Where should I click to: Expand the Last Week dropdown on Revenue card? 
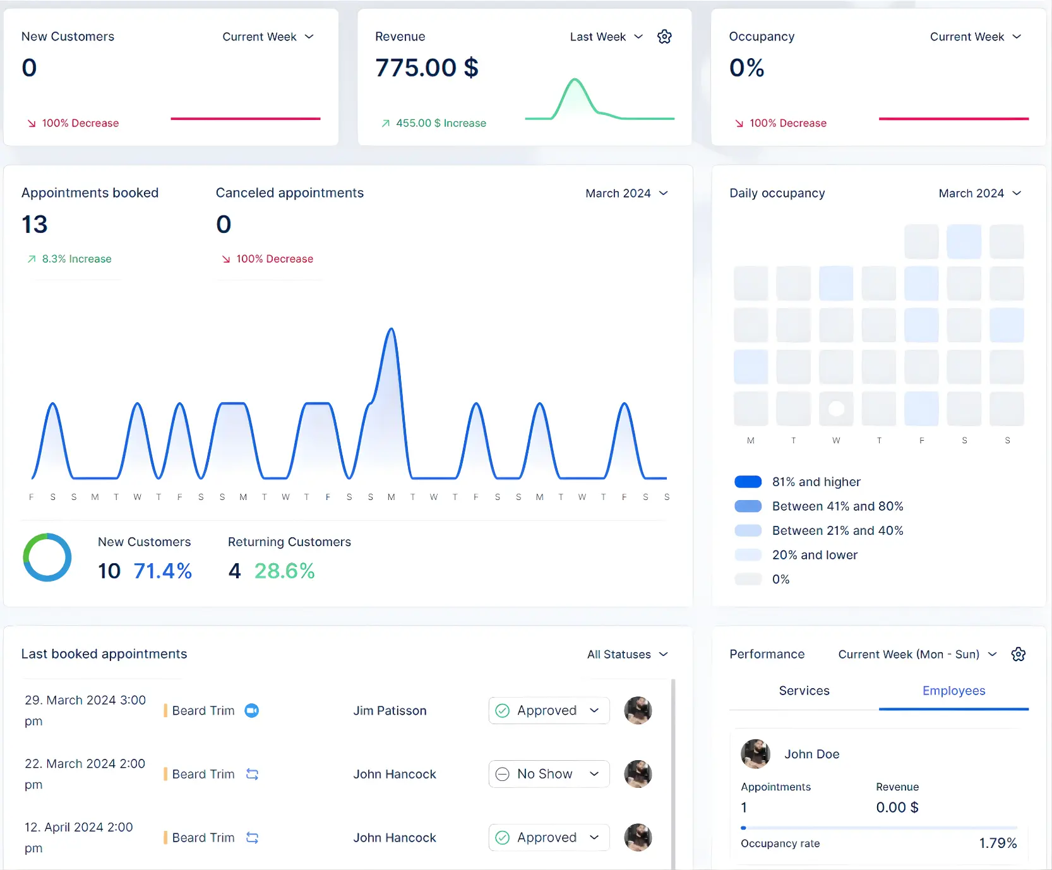pos(605,37)
